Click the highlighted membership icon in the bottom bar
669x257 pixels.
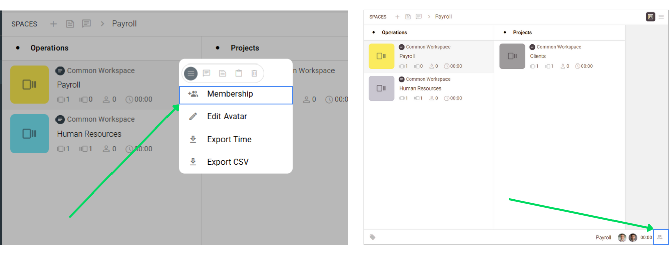coord(660,237)
